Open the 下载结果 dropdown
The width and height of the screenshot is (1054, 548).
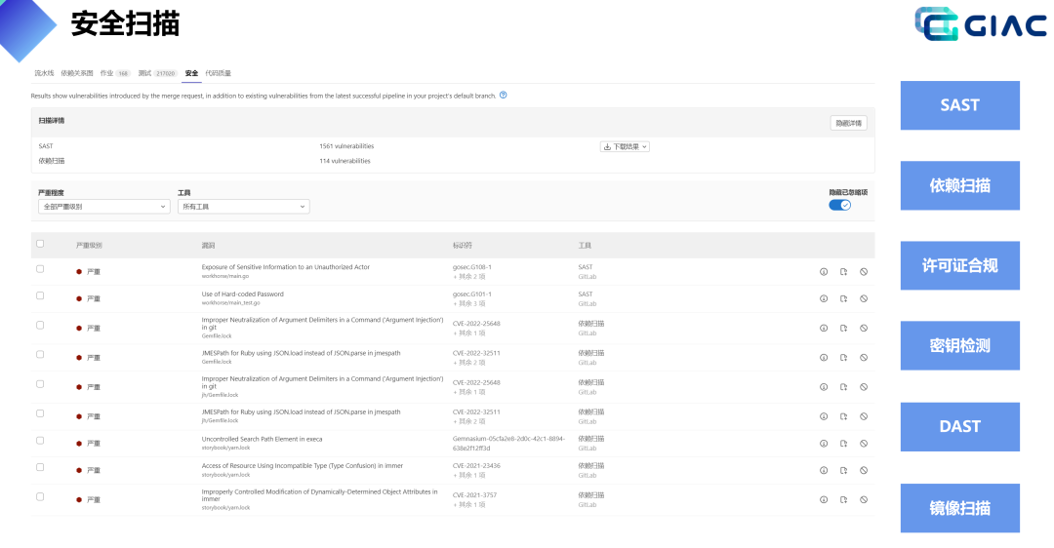click(625, 146)
